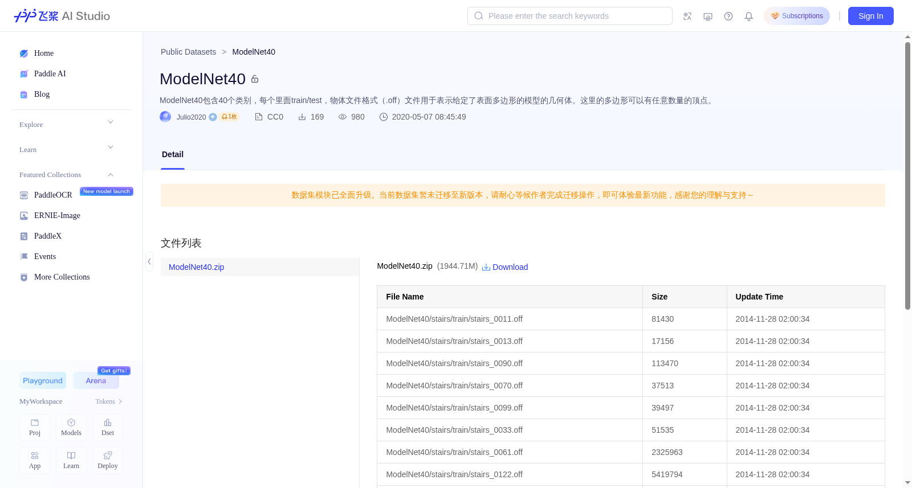Click the Get gifts! badge

[114, 371]
